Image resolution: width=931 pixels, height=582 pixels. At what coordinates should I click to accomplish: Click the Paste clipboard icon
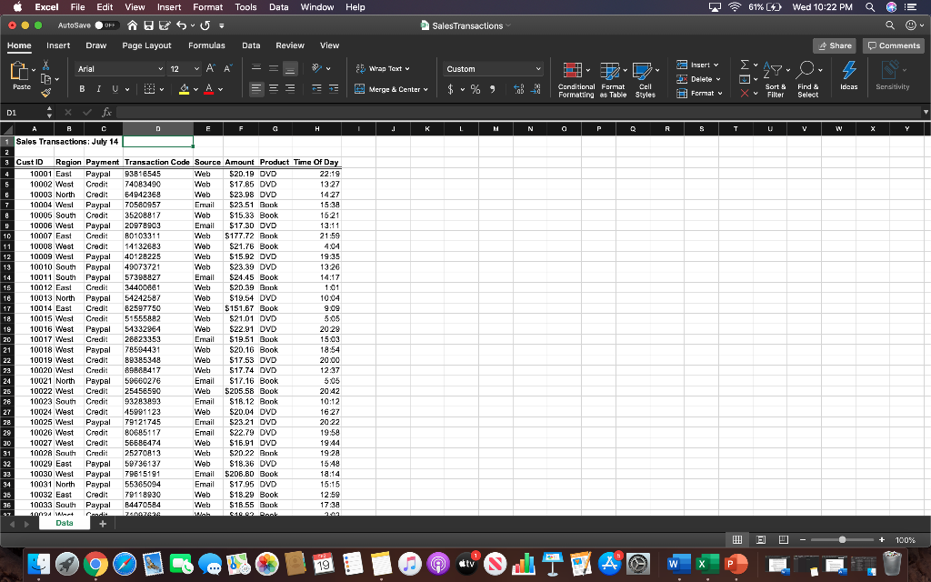pos(20,72)
